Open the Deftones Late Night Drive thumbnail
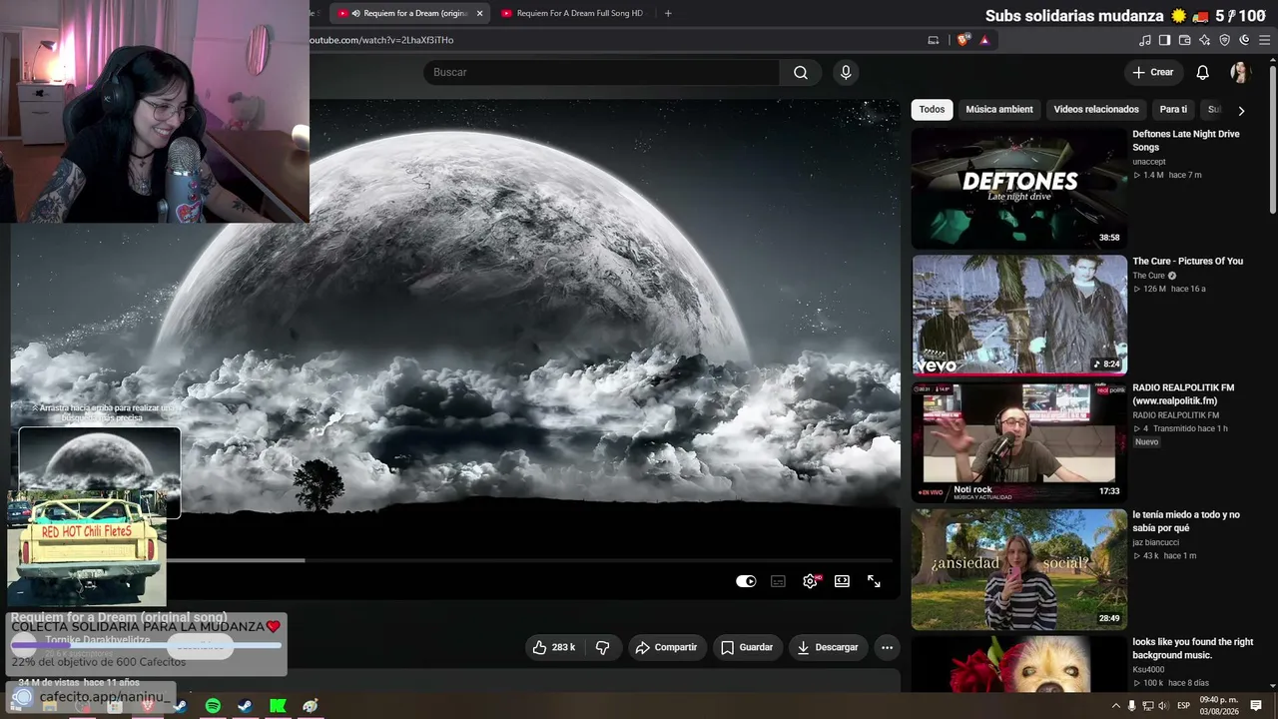 point(1018,189)
